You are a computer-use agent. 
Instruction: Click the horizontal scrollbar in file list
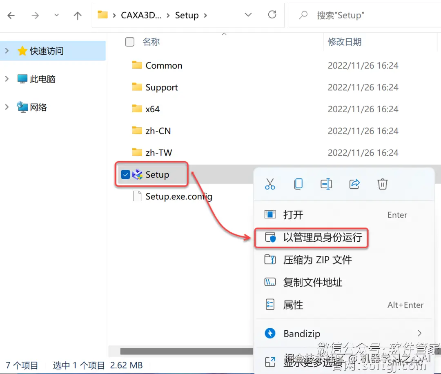pos(187,351)
